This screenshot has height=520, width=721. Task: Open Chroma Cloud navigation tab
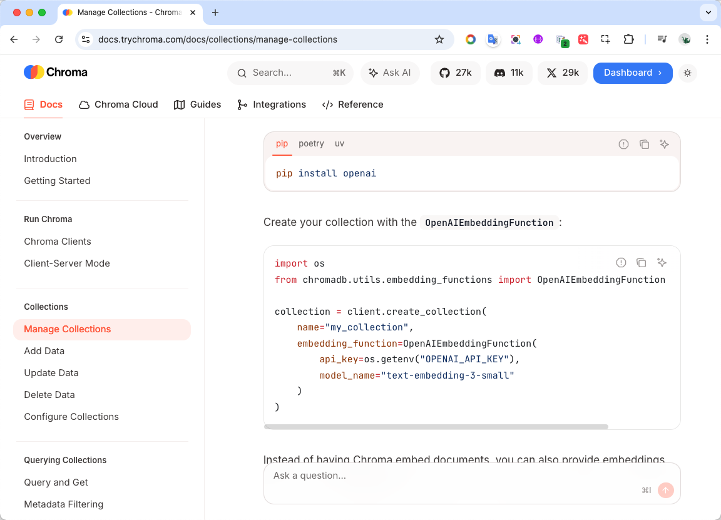pyautogui.click(x=118, y=105)
